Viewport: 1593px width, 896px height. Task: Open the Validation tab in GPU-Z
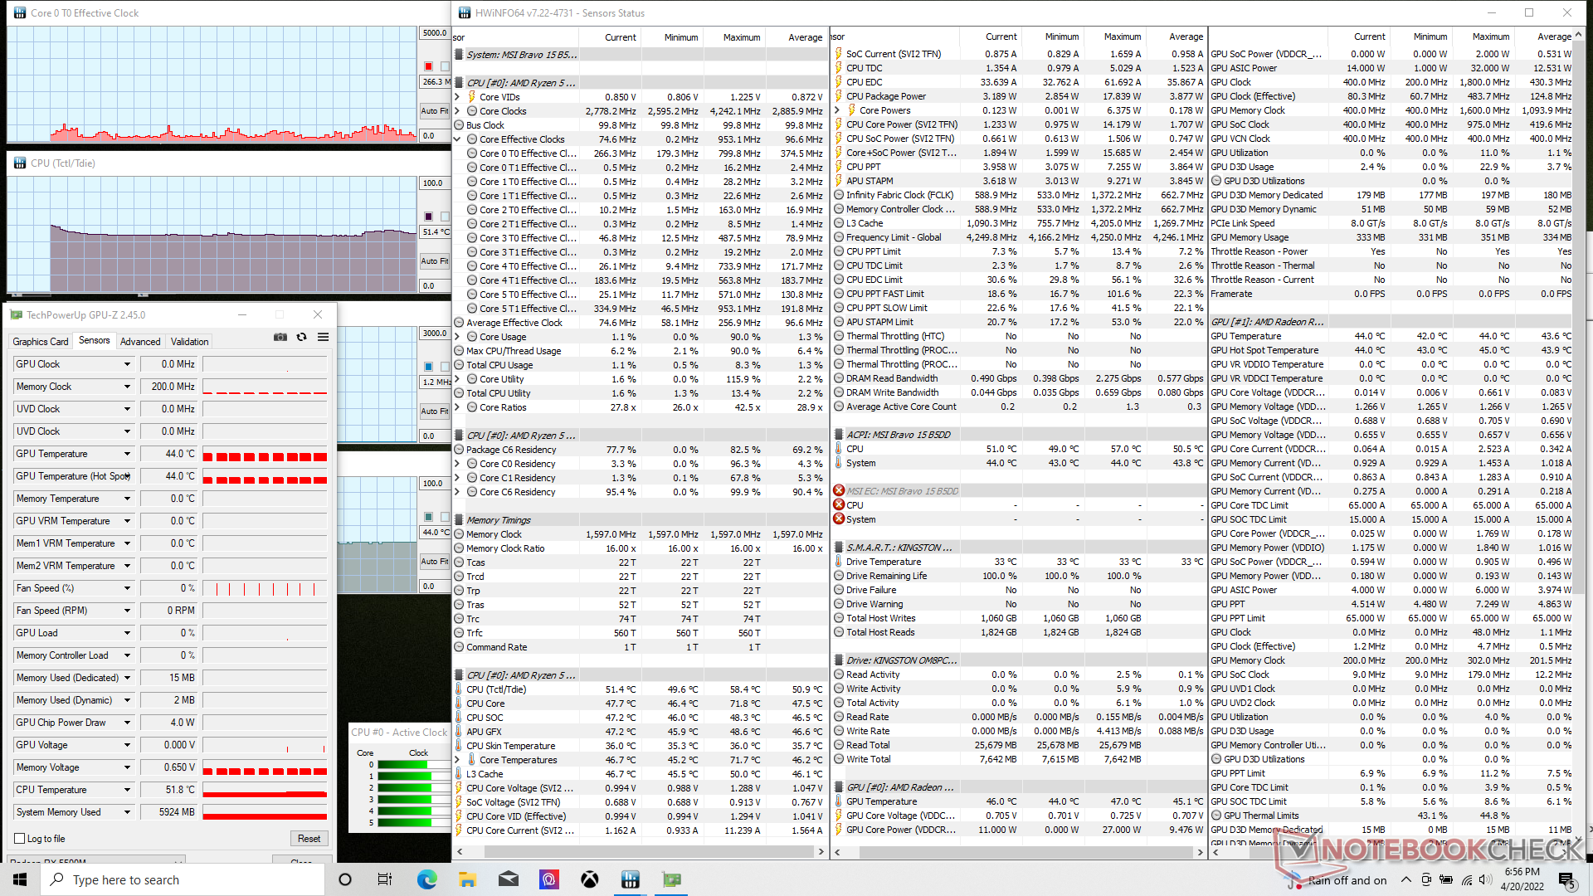190,342
